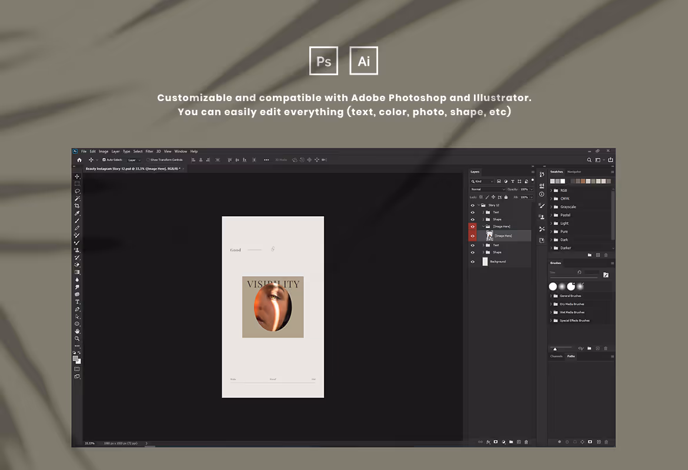
Task: Lock all with padlock icon
Action: tap(506, 197)
